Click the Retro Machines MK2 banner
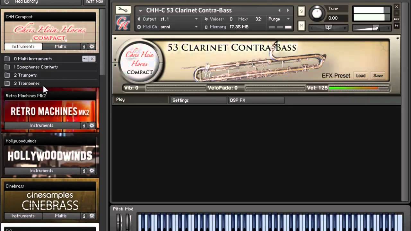The height and width of the screenshot is (231, 411). pos(50,111)
